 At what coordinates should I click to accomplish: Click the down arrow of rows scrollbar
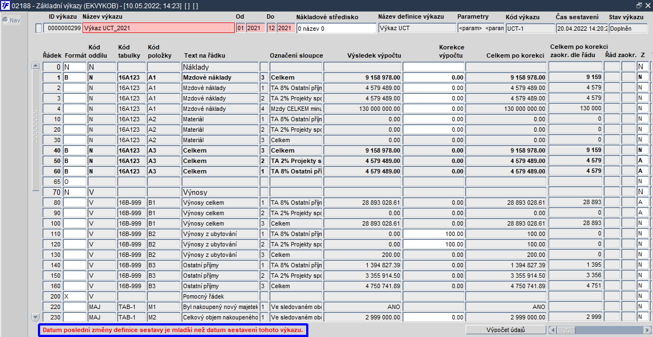click(x=35, y=317)
